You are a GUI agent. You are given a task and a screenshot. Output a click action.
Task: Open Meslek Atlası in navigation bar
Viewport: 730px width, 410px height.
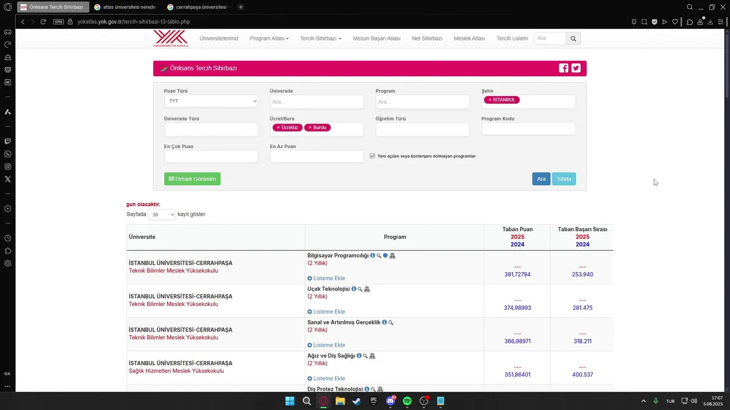tap(469, 38)
